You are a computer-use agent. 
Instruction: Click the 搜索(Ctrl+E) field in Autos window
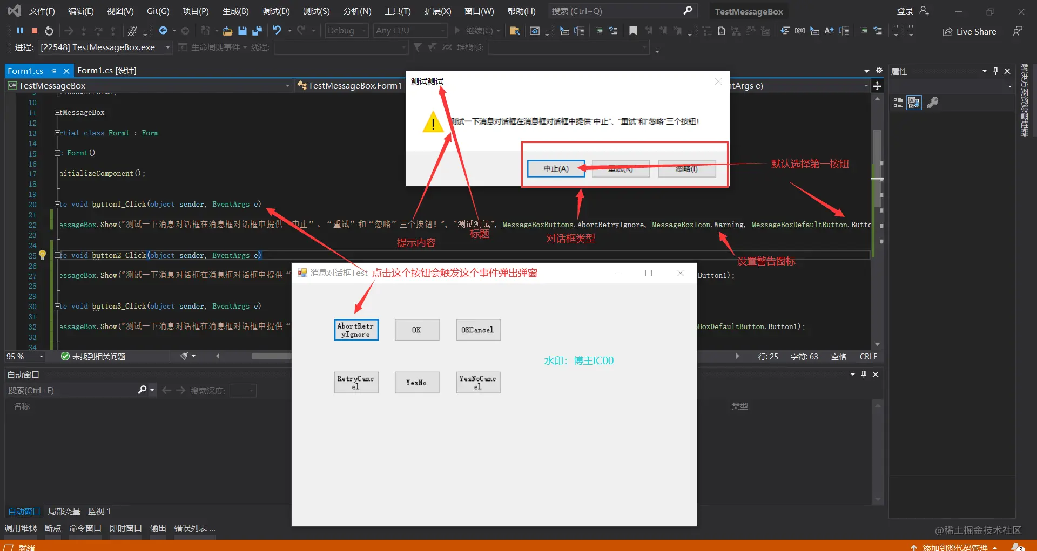pyautogui.click(x=72, y=390)
